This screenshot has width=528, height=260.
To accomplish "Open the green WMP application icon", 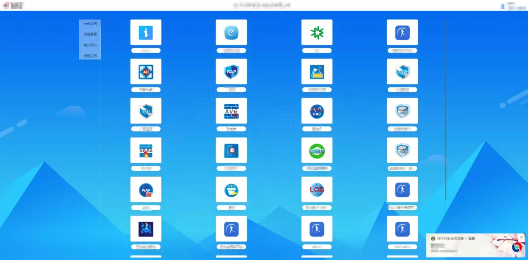I will click(x=317, y=150).
